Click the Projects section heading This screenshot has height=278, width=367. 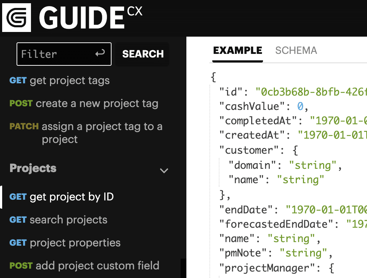point(33,168)
